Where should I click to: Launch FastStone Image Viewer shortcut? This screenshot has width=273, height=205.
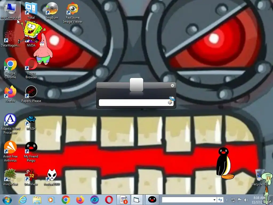(73, 13)
